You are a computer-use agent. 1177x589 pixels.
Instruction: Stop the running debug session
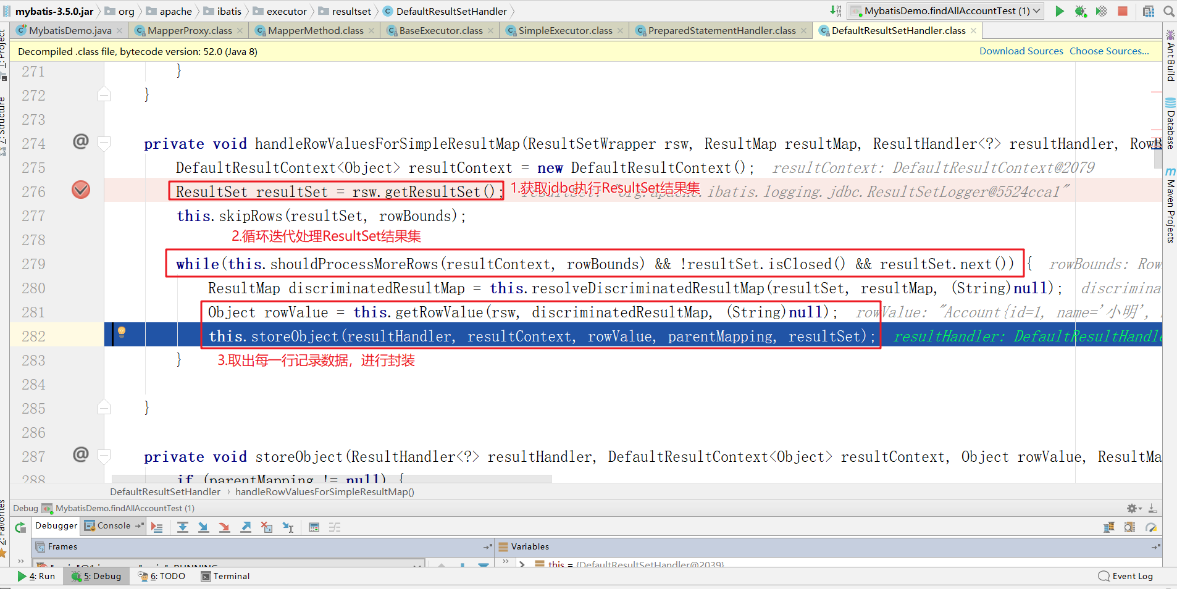1123,11
